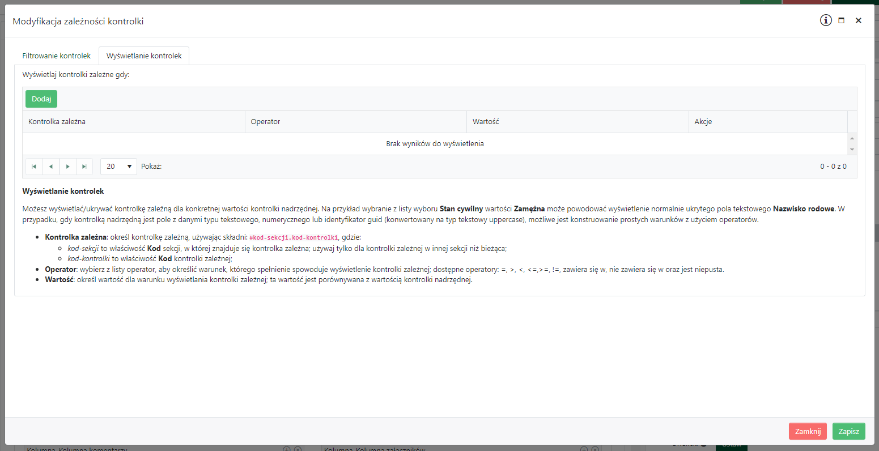Image resolution: width=879 pixels, height=451 pixels.
Task: Sort by Kontrolka zależna column header
Action: tap(57, 122)
